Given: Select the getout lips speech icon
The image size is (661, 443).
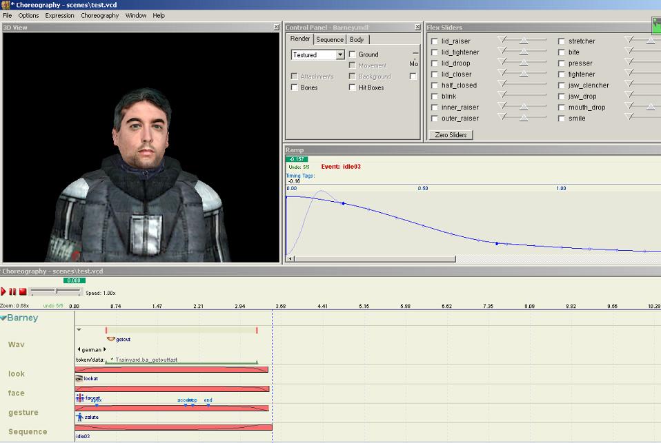Looking at the screenshot, I should [111, 339].
